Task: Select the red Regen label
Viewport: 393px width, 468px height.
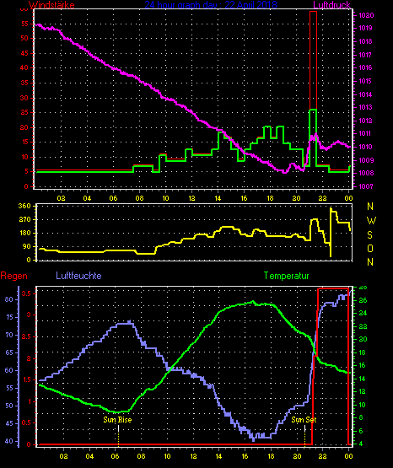Action: tap(13, 276)
